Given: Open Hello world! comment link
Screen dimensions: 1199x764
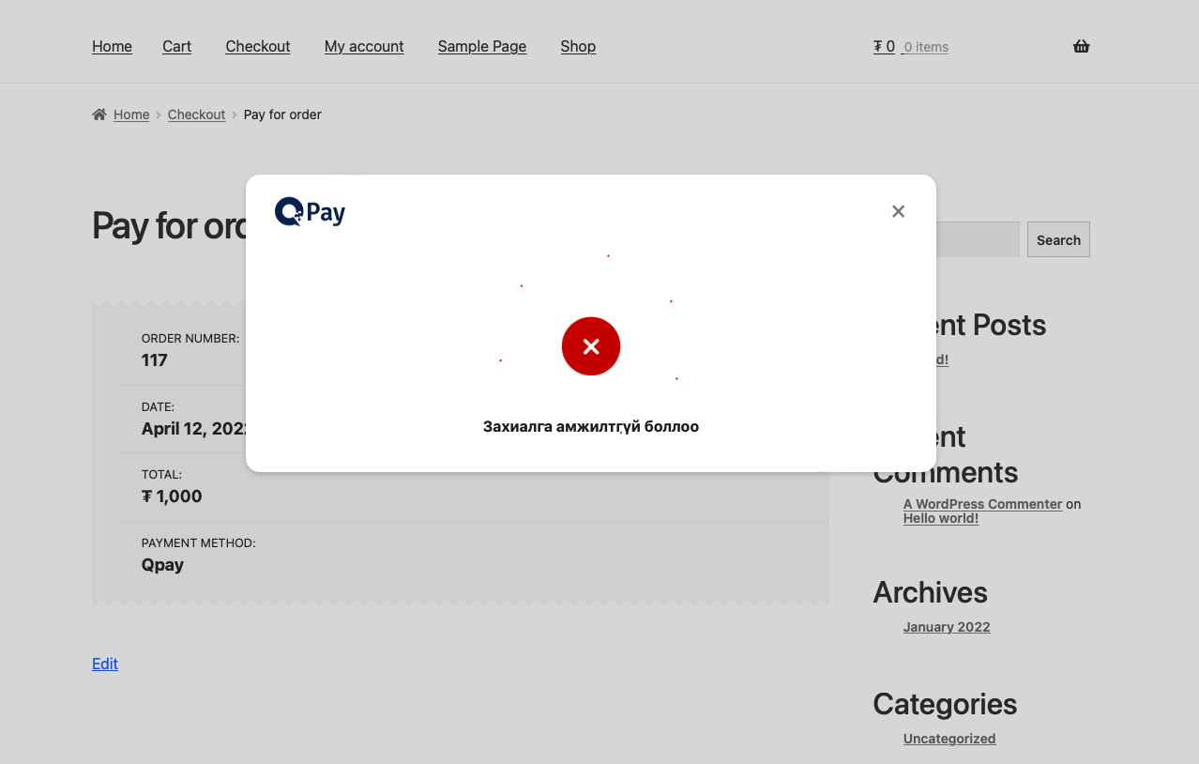Looking at the screenshot, I should [x=941, y=518].
